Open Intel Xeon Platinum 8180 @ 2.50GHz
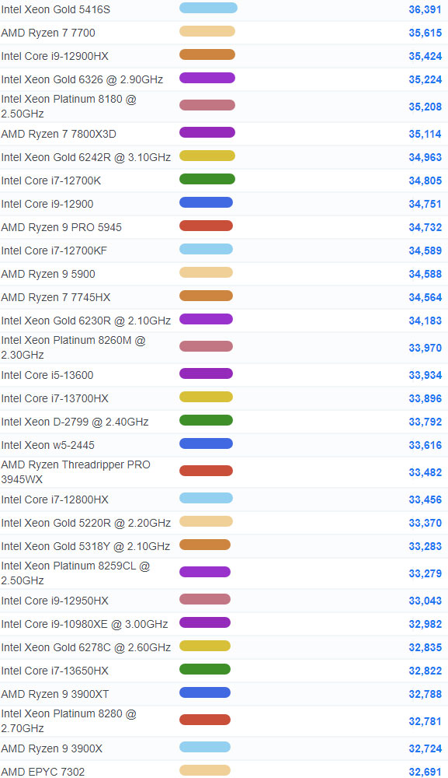Screen dimensions: 448x778 point(68,106)
